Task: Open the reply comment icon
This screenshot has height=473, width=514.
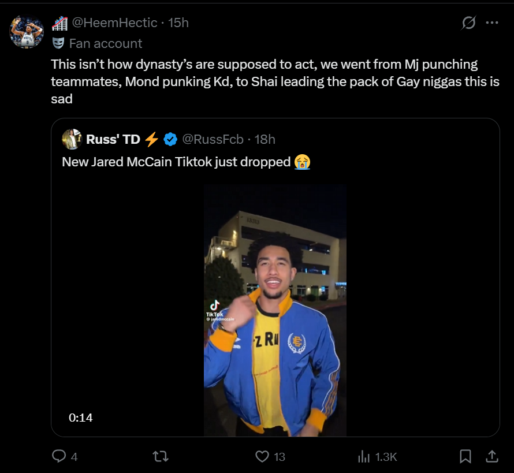Action: pos(59,456)
